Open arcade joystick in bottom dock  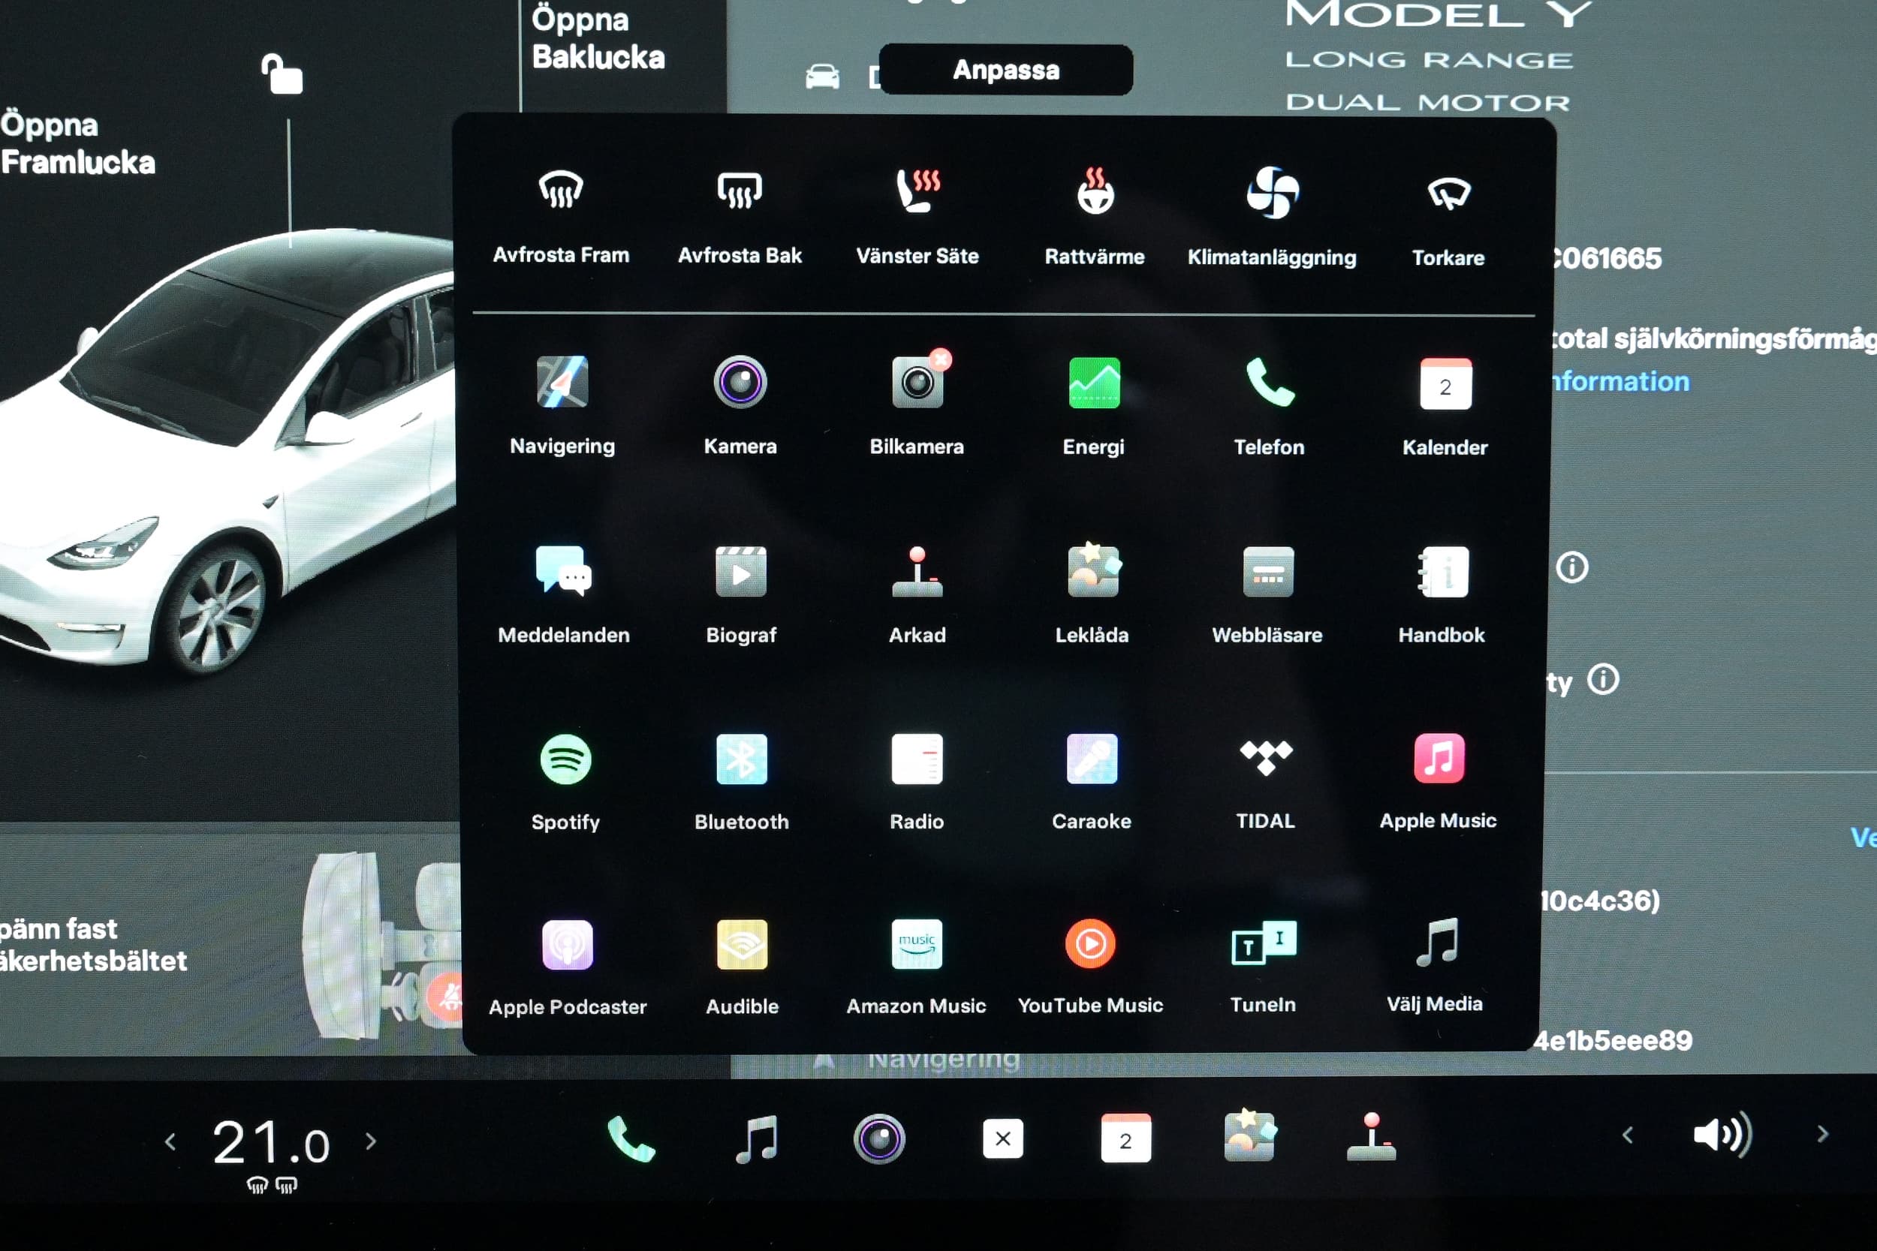(1371, 1138)
